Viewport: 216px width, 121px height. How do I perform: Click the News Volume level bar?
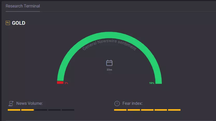(x=41, y=110)
